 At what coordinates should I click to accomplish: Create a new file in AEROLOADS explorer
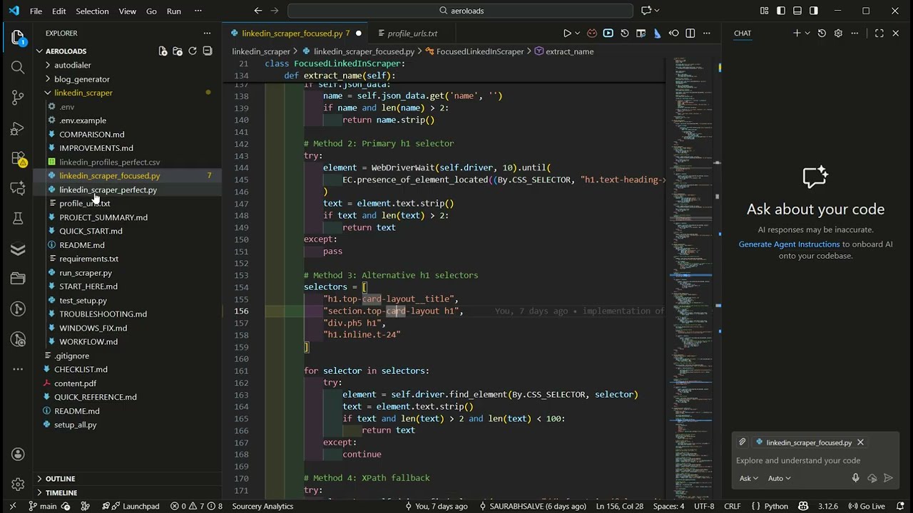163,51
